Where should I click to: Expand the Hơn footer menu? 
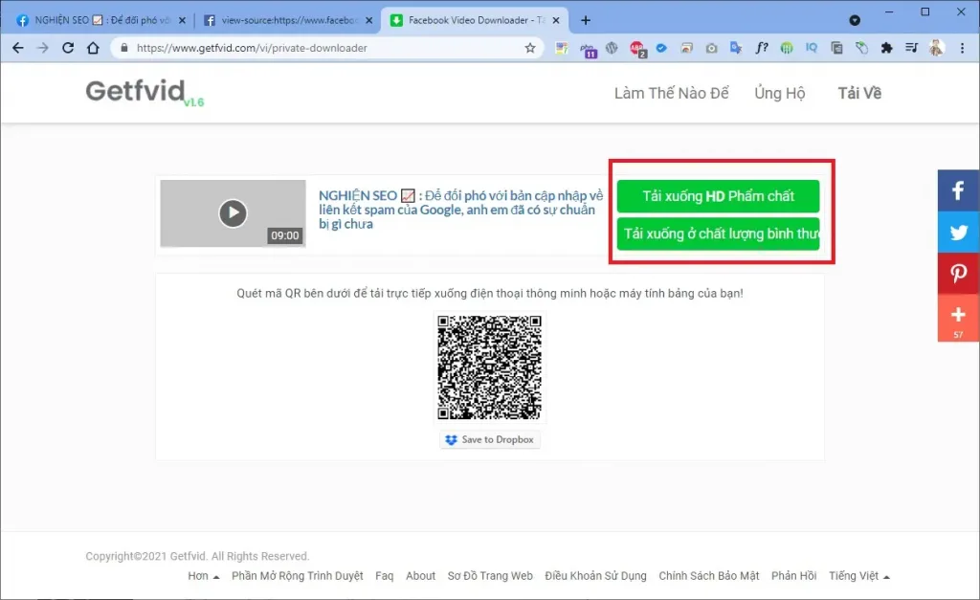(203, 576)
